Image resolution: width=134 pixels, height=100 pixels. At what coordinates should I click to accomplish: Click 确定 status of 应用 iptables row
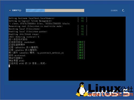81,50
